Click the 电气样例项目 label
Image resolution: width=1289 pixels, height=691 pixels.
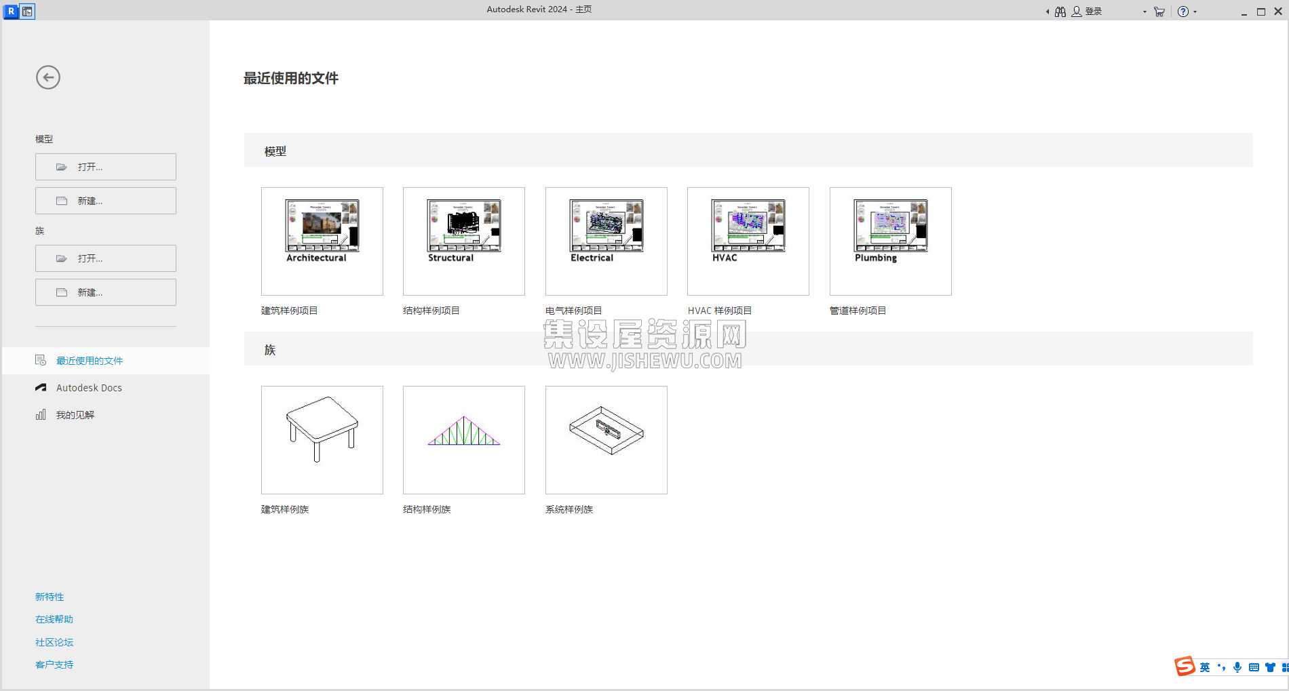click(574, 311)
